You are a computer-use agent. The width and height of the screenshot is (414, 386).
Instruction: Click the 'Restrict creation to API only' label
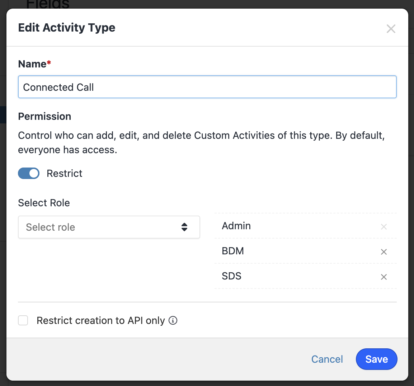(x=101, y=320)
